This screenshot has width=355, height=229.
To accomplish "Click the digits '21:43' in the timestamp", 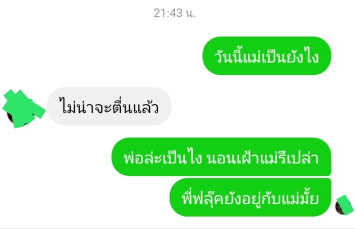I will click(x=168, y=13).
